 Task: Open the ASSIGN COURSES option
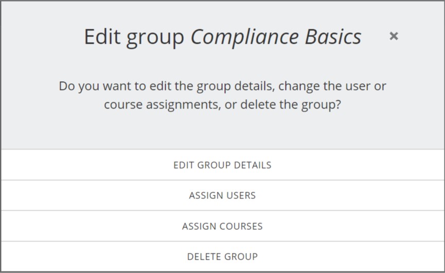pyautogui.click(x=222, y=226)
